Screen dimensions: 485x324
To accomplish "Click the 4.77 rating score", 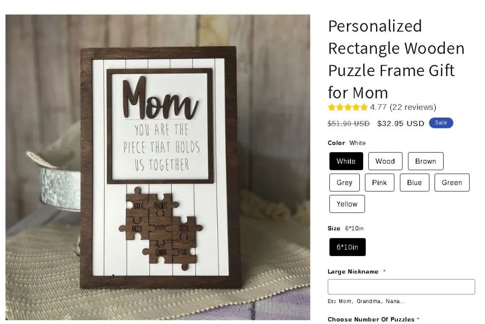I will coord(378,107).
